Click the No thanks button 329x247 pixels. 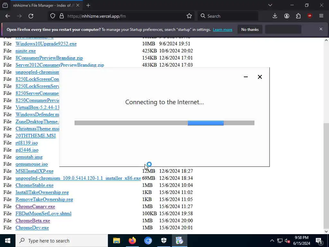click(250, 30)
